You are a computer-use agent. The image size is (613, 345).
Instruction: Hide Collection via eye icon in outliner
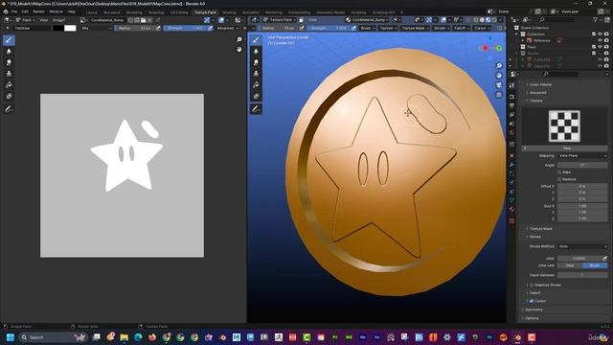pos(601,34)
